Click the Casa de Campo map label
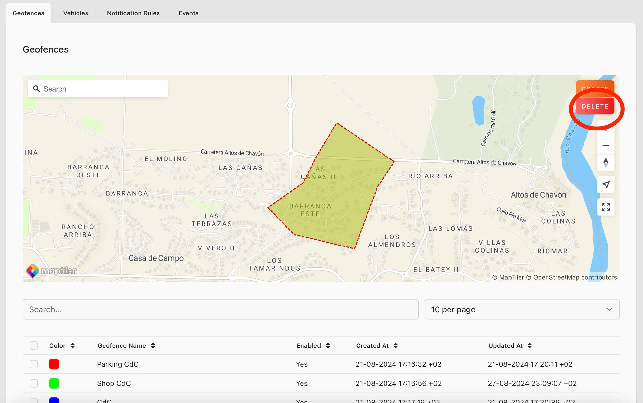This screenshot has width=643, height=403. coord(156,258)
